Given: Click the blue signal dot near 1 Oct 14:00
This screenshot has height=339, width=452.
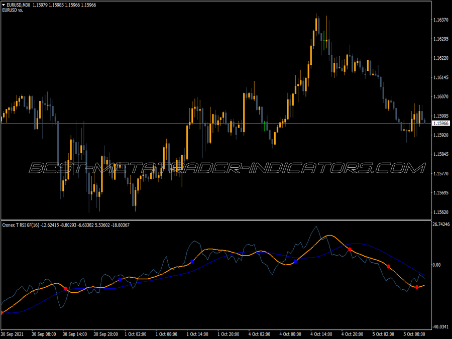Looking at the screenshot, I should [x=192, y=262].
